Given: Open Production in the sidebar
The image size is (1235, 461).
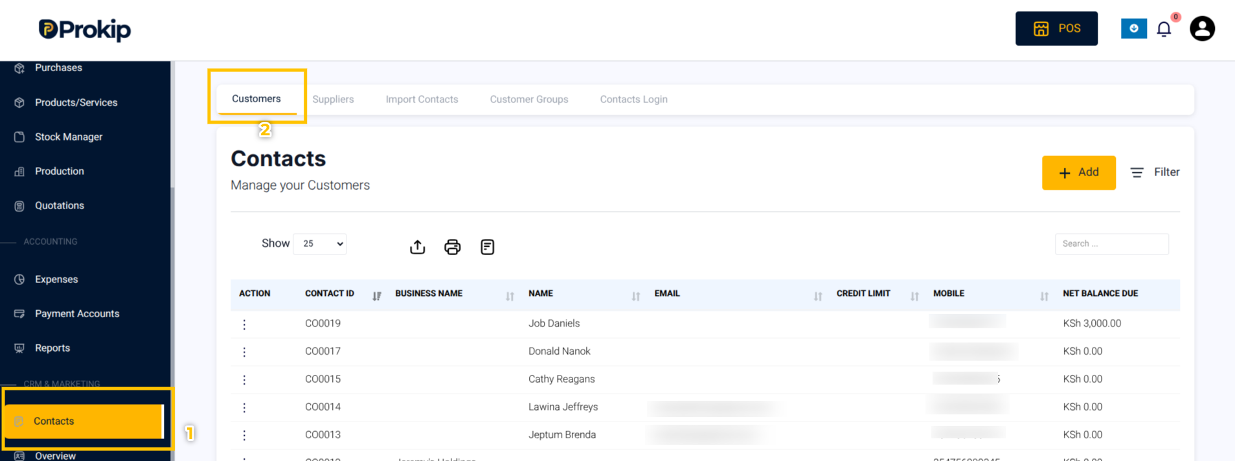Looking at the screenshot, I should (x=60, y=171).
